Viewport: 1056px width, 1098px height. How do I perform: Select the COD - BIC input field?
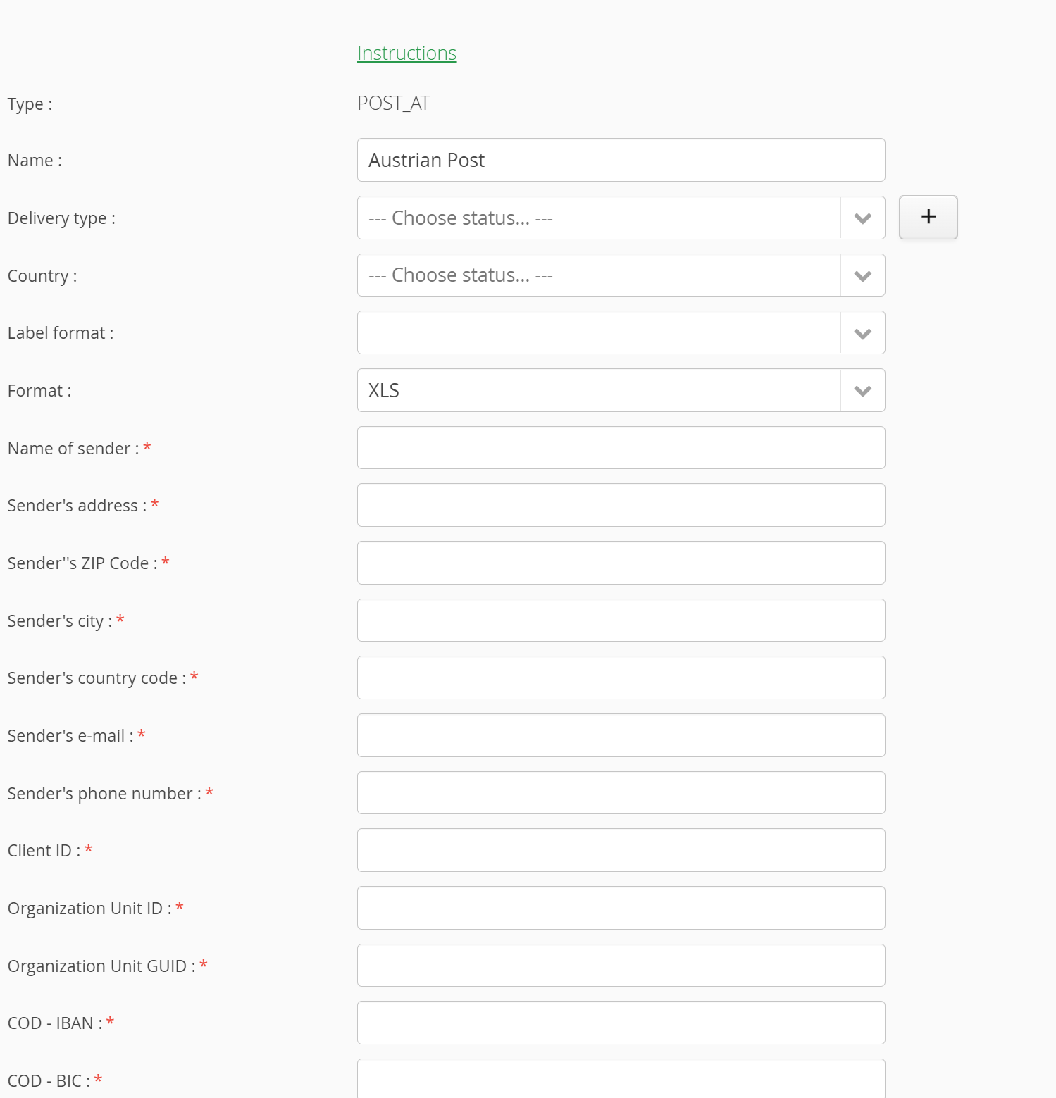point(621,1078)
